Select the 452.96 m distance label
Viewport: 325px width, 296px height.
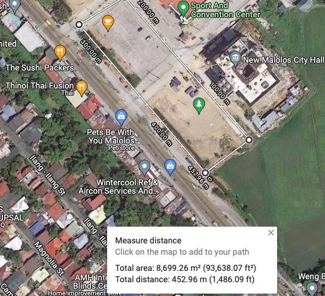[198, 178]
